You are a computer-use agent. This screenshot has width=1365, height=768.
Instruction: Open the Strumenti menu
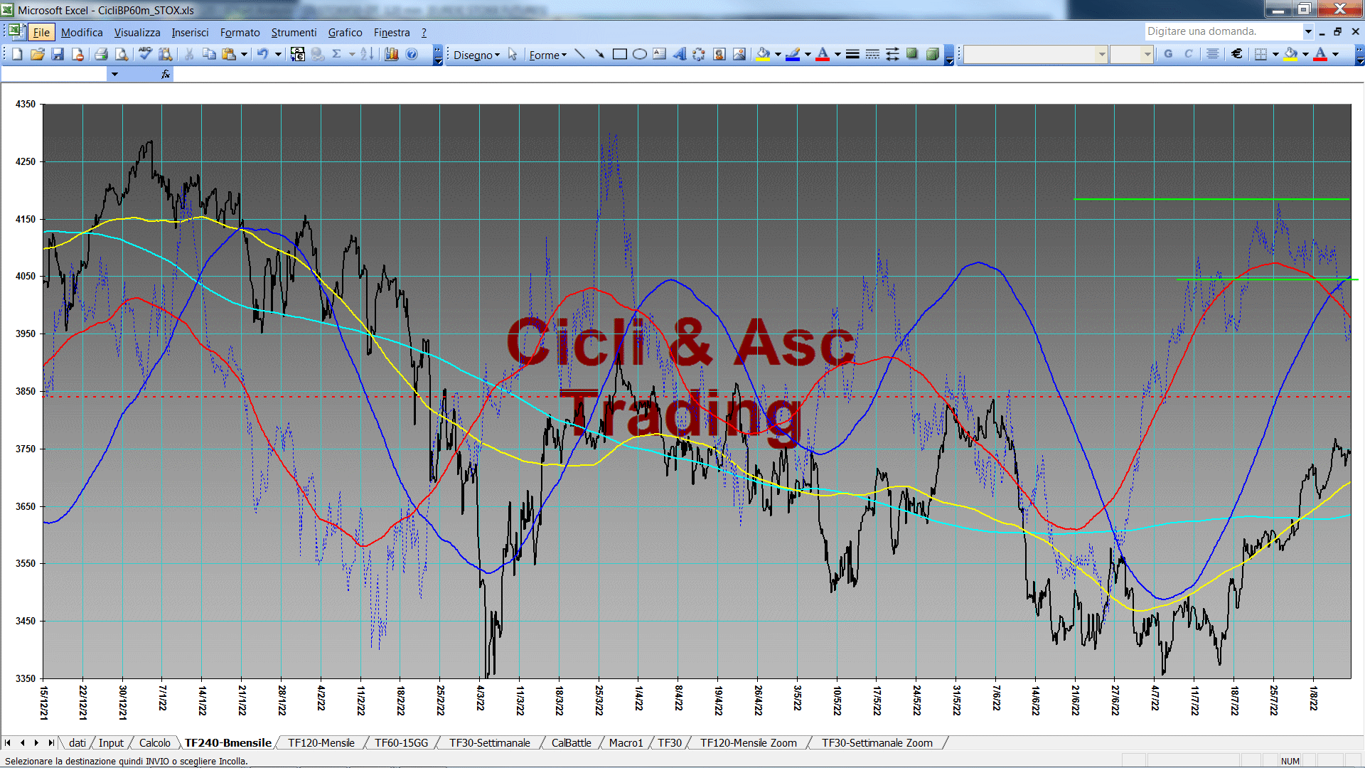point(294,33)
